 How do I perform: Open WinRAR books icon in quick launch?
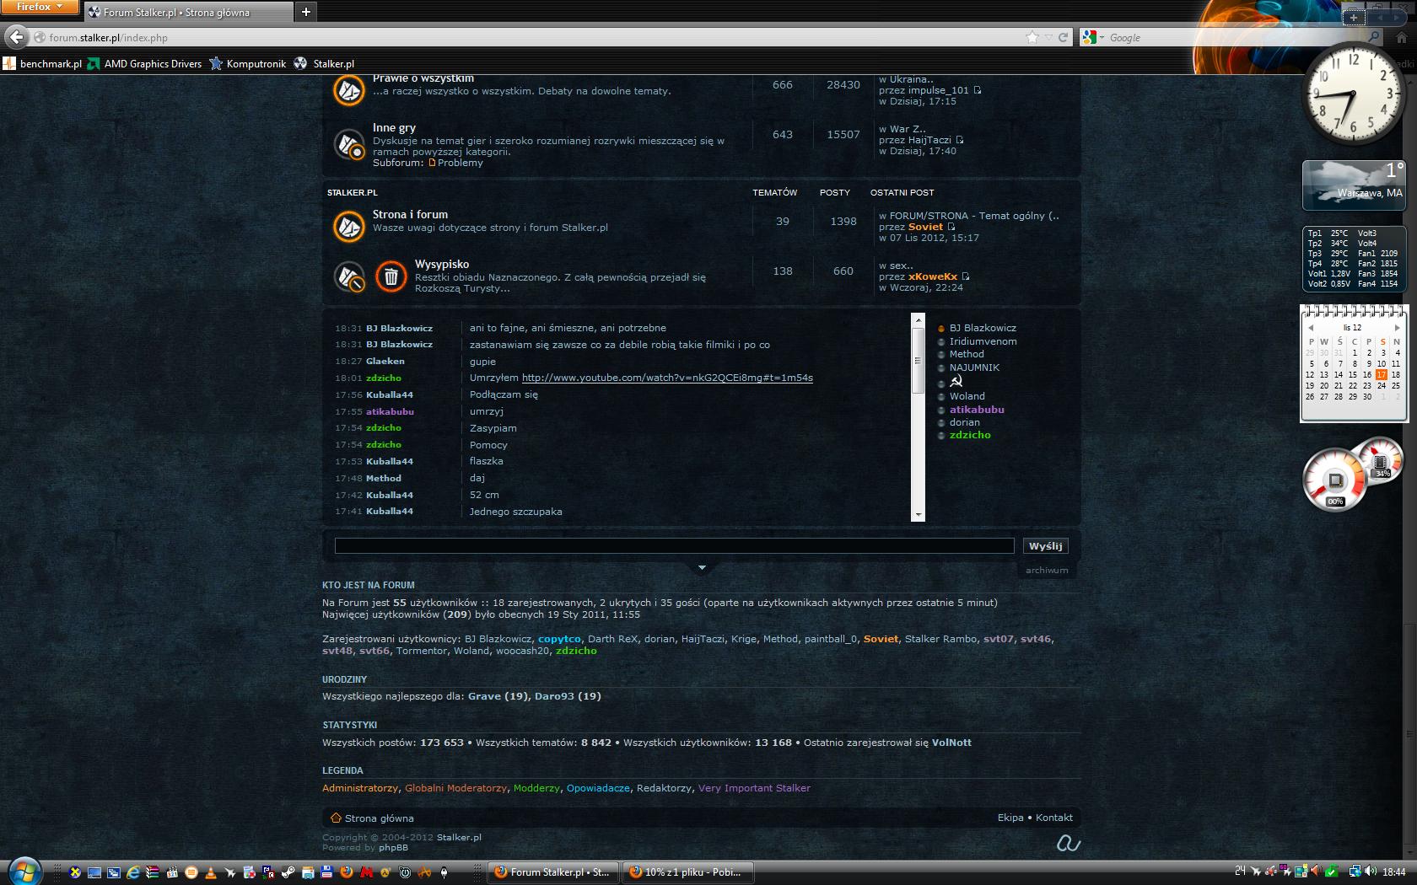point(152,872)
